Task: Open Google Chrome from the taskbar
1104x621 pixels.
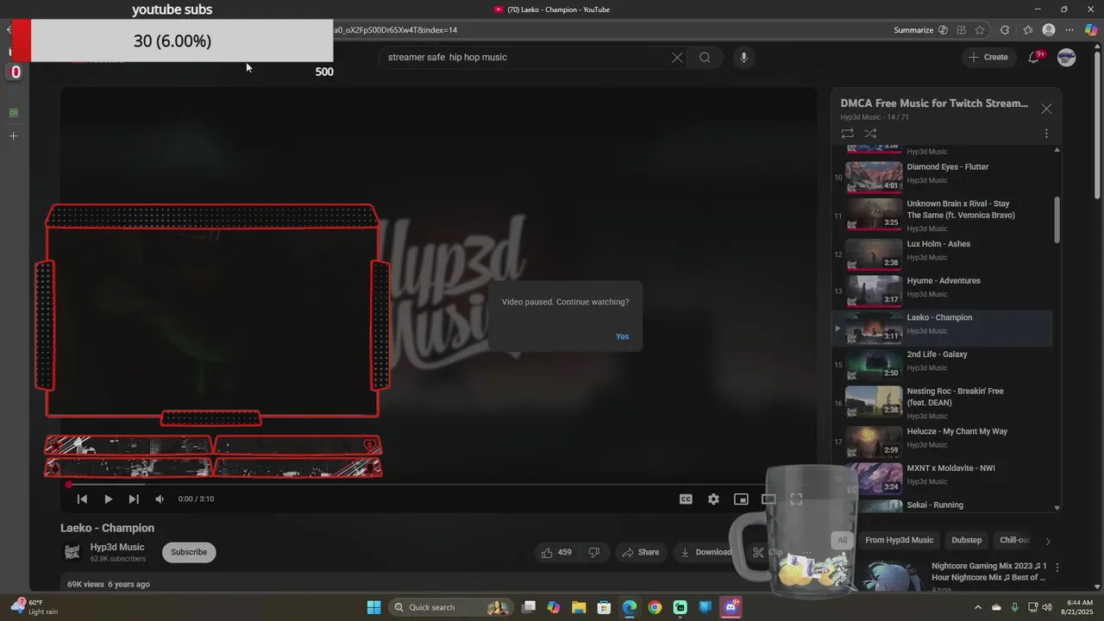Action: coord(655,607)
